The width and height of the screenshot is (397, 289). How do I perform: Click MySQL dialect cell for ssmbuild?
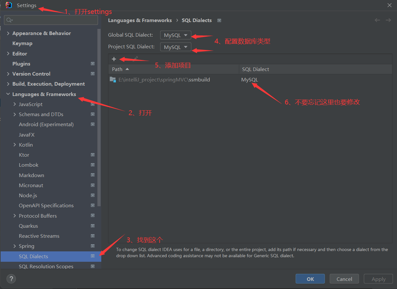250,80
